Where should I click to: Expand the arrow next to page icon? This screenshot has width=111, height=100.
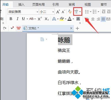pos(47,39)
